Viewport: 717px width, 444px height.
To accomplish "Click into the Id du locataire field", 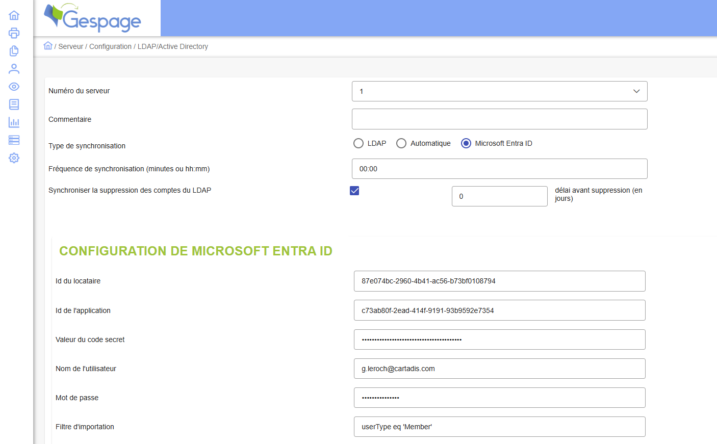I will 500,281.
